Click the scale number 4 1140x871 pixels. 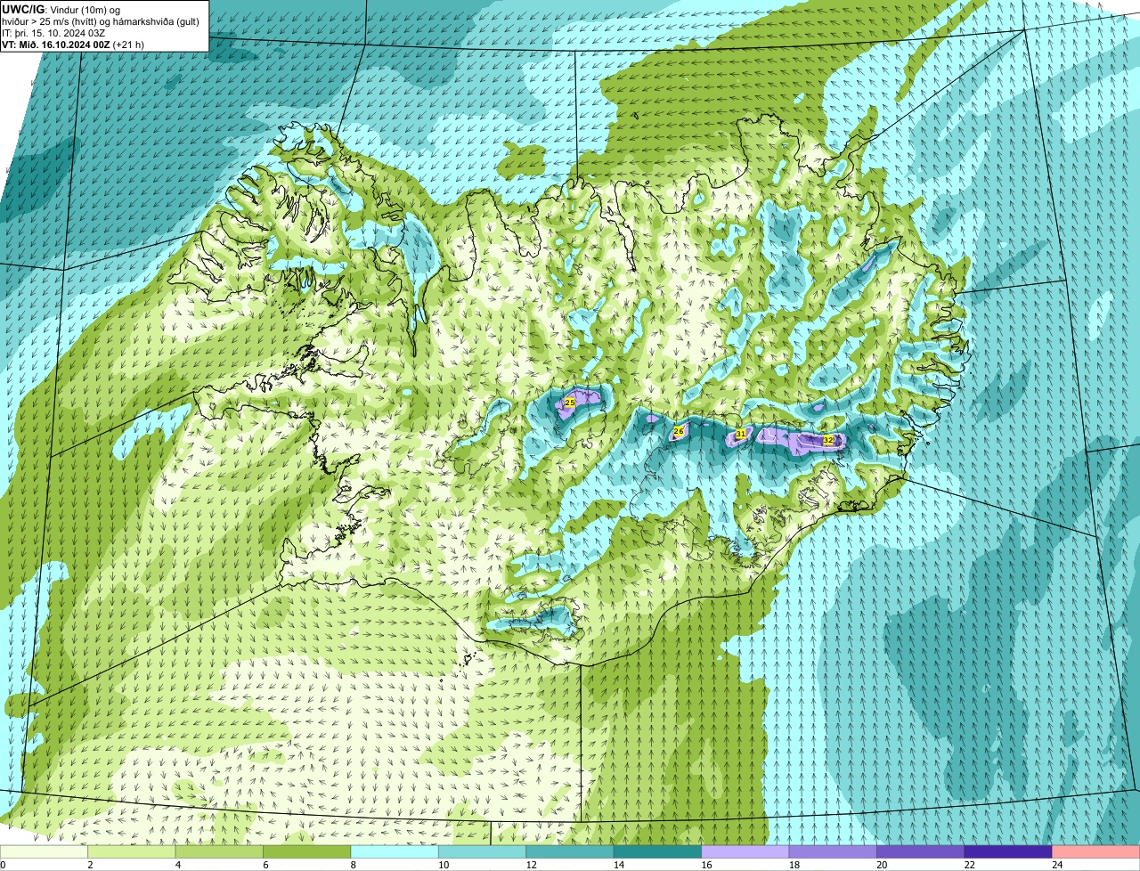[177, 865]
